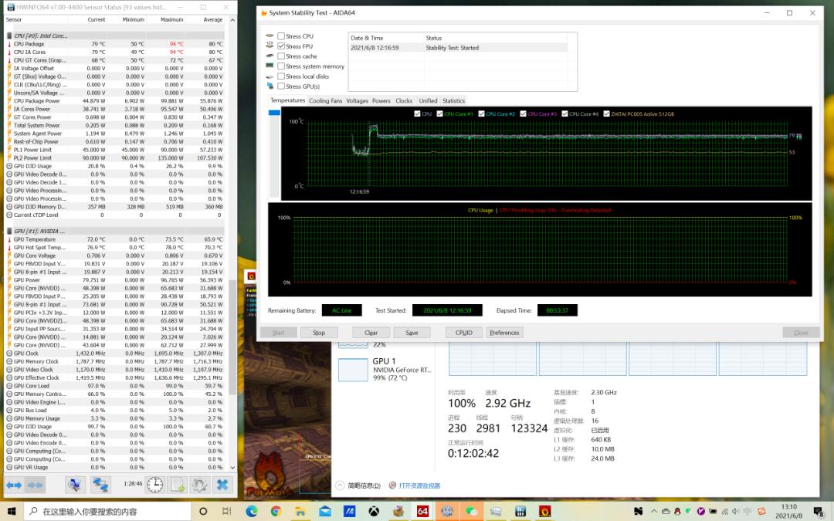Enable the Stress GPU(s) checkbox
The image size is (834, 521).
click(x=281, y=86)
